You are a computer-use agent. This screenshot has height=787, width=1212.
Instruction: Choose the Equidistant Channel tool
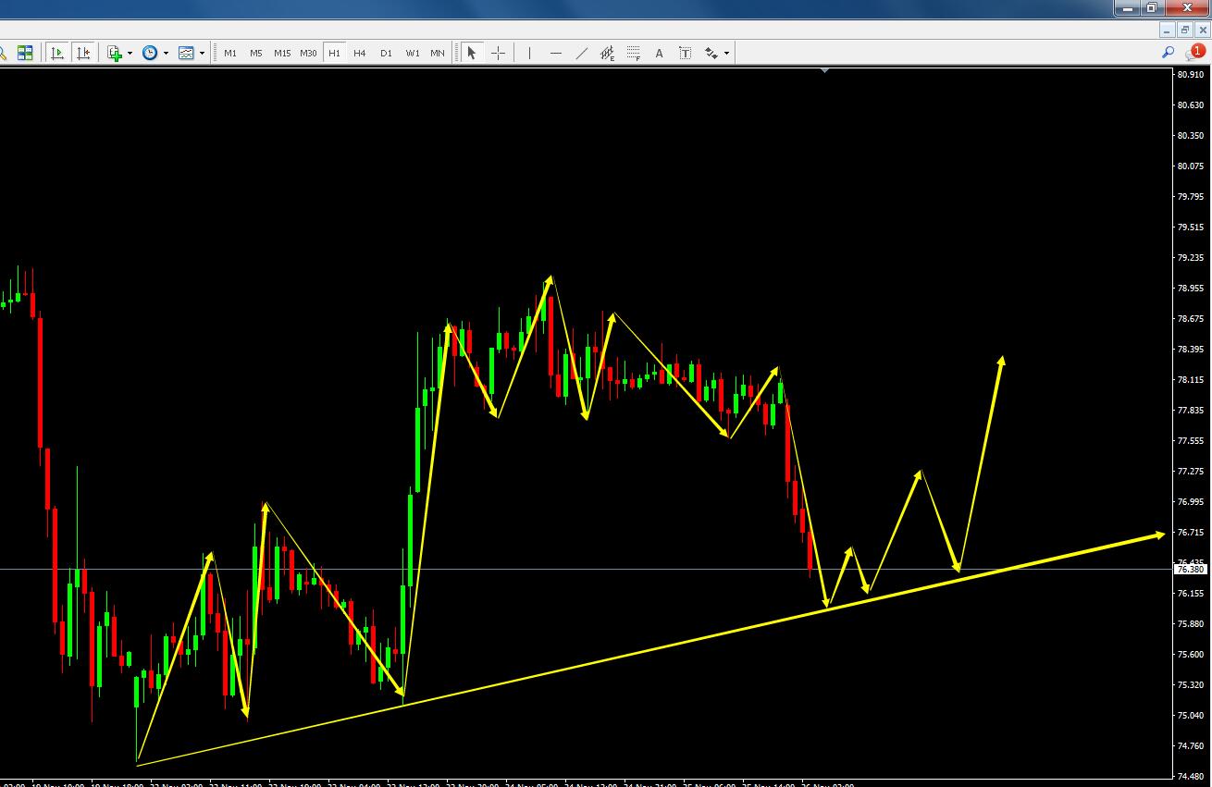(x=607, y=53)
